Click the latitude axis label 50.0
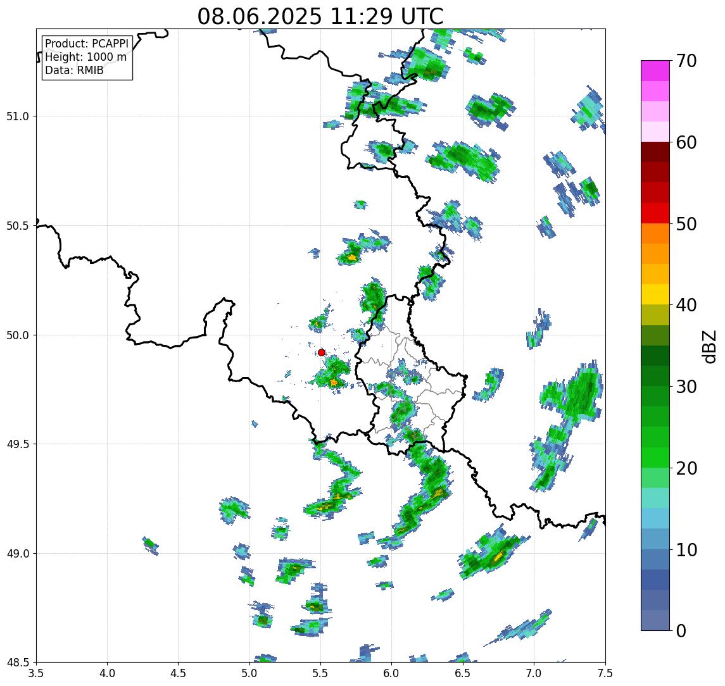This screenshot has height=686, width=725. (18, 335)
